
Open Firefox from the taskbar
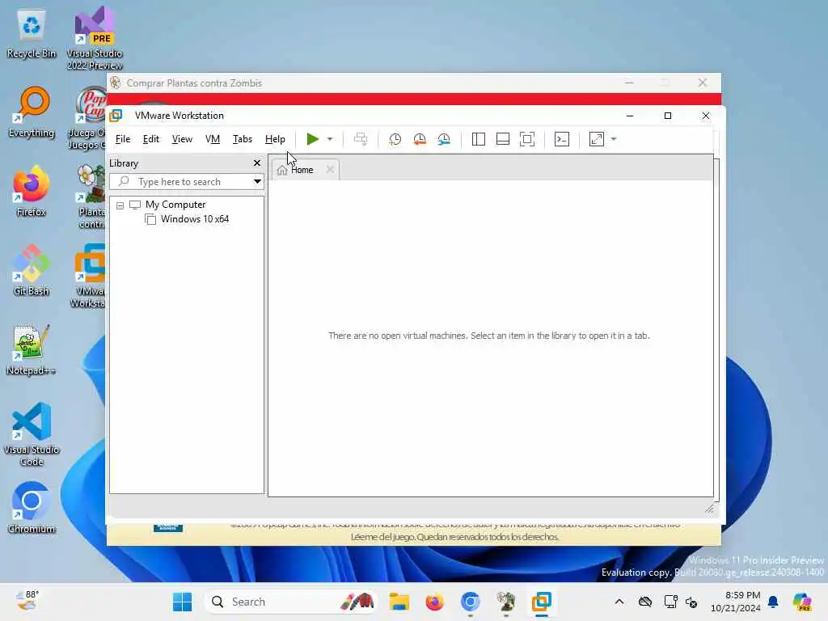click(434, 602)
